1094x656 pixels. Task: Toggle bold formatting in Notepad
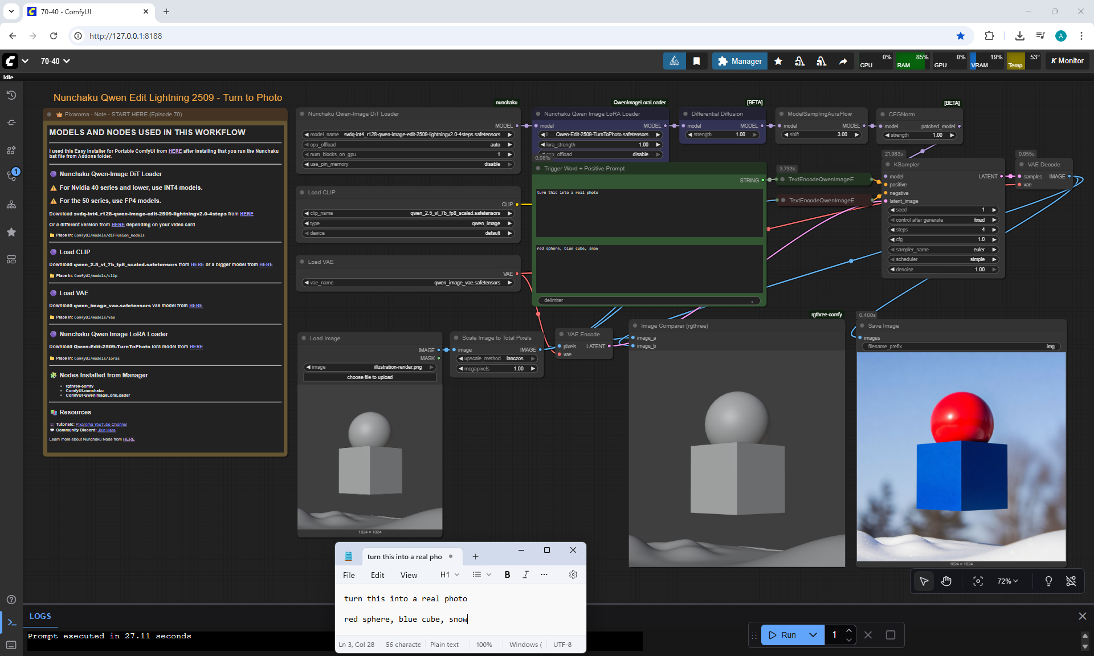(x=507, y=574)
